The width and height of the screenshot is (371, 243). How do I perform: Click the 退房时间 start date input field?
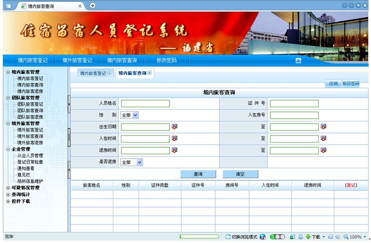(x=145, y=151)
